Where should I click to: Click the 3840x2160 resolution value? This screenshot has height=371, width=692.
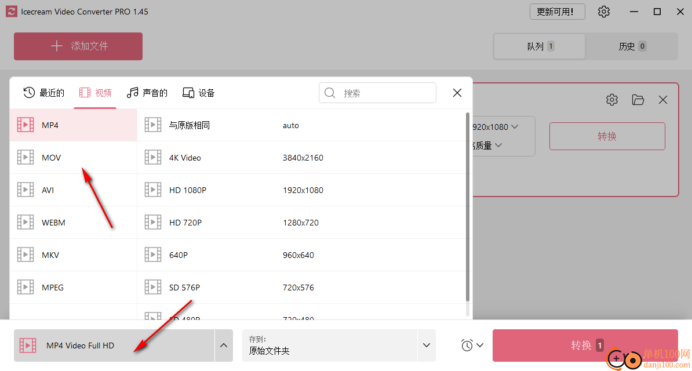point(303,158)
